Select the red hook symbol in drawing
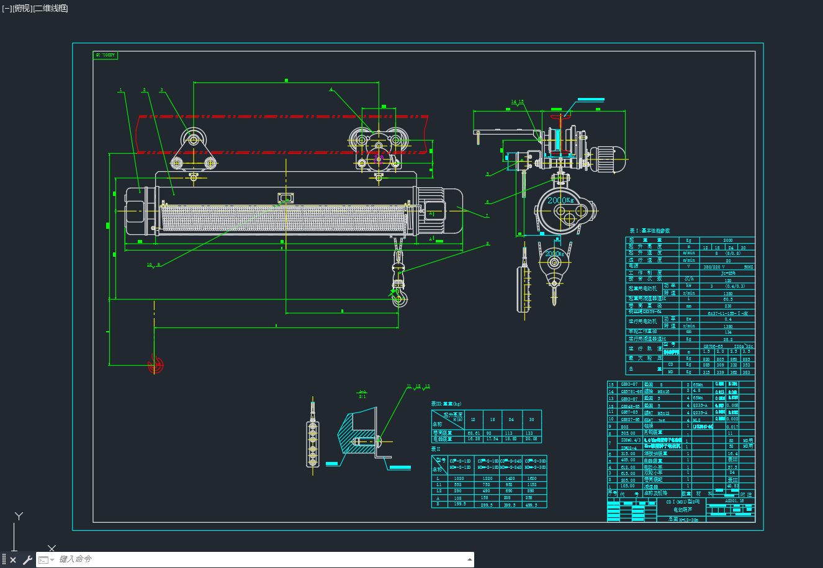The height and width of the screenshot is (568, 823). pyautogui.click(x=155, y=365)
